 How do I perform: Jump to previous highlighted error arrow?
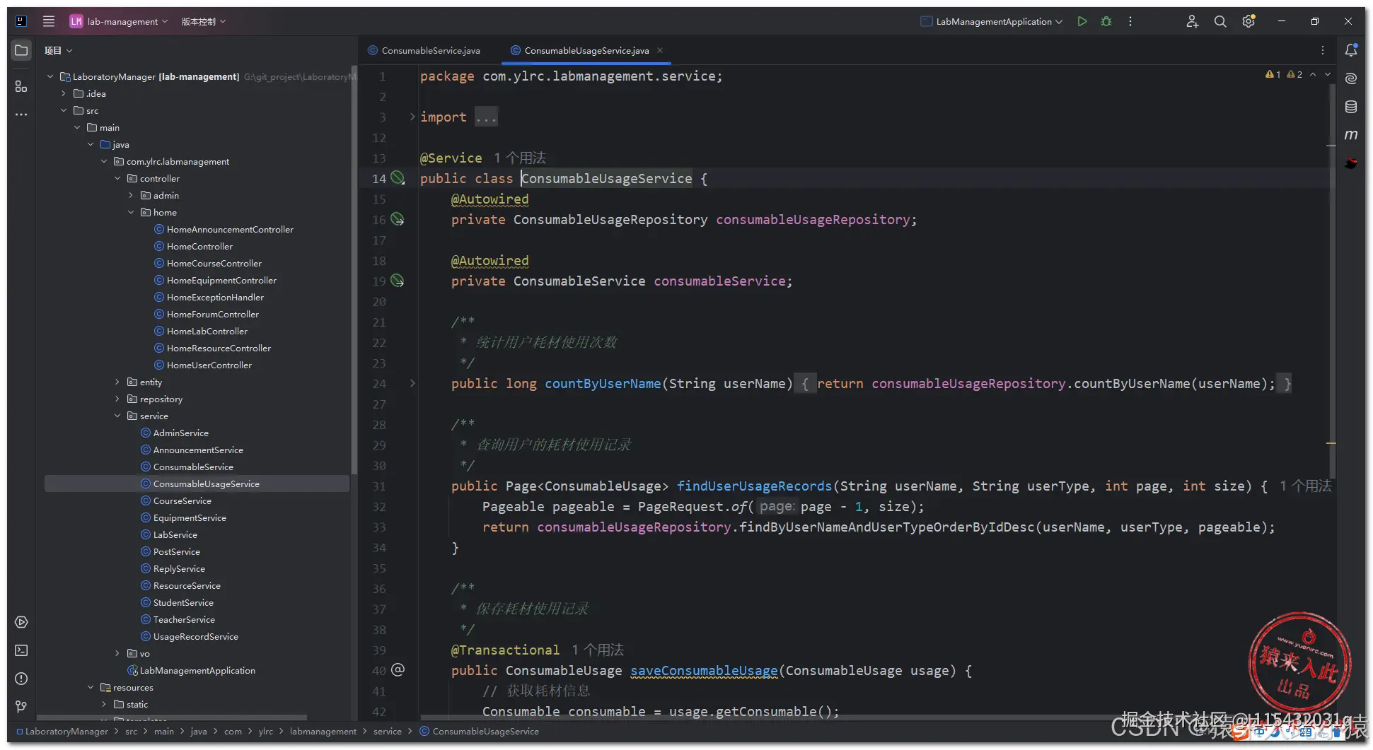tap(1313, 74)
